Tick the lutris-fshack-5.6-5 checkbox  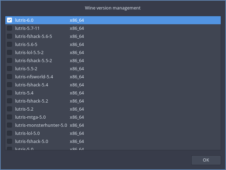point(9,36)
